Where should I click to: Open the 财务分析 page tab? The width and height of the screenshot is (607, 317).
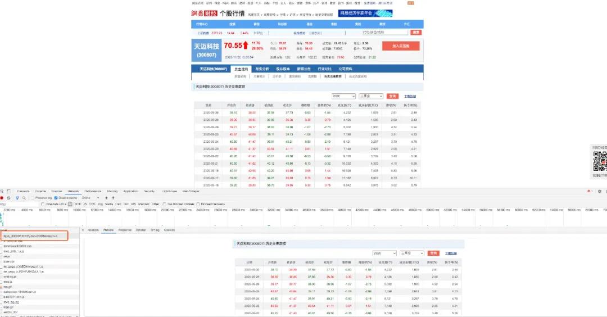click(262, 69)
